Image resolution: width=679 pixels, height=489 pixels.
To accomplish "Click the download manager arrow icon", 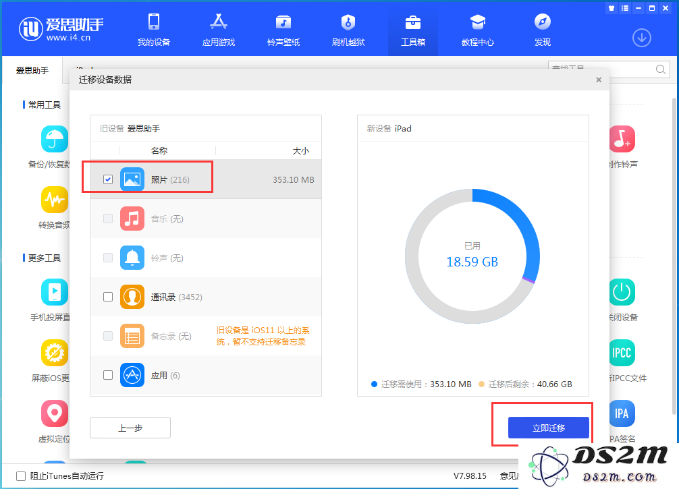I will coord(642,38).
